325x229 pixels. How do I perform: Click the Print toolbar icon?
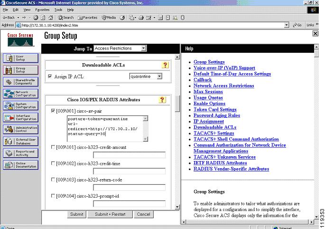[141, 18]
